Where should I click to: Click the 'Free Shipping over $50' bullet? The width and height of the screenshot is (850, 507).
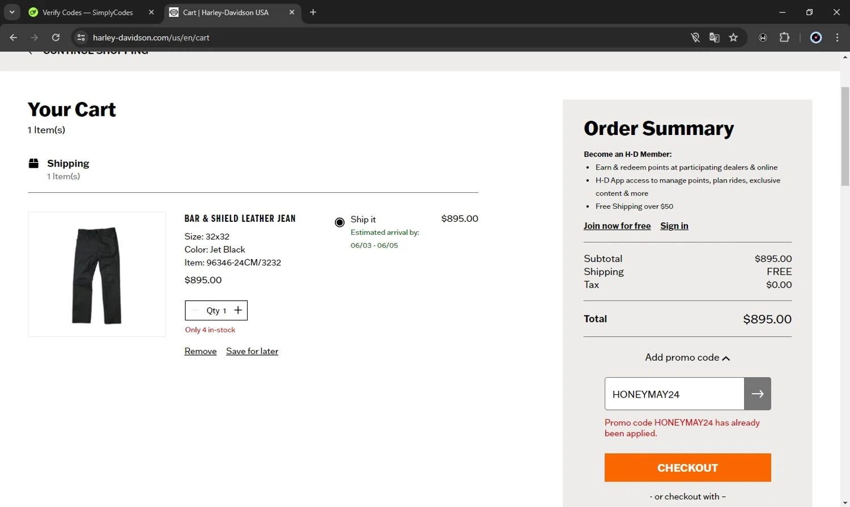[x=634, y=206]
